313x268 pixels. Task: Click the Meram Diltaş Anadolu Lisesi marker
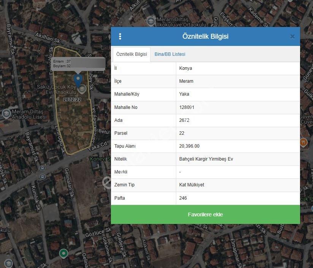click(x=6, y=114)
